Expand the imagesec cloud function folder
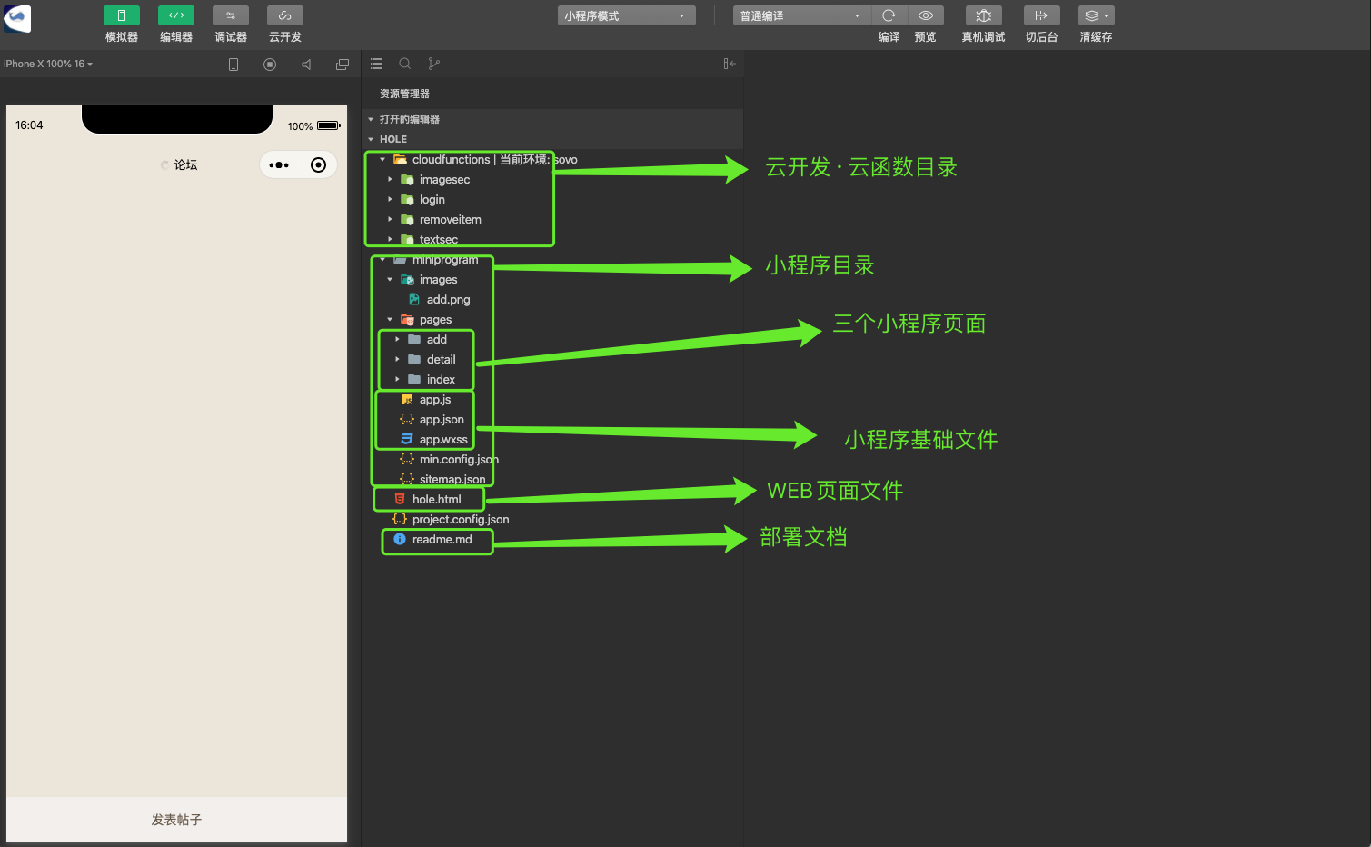The width and height of the screenshot is (1371, 847). coord(390,180)
